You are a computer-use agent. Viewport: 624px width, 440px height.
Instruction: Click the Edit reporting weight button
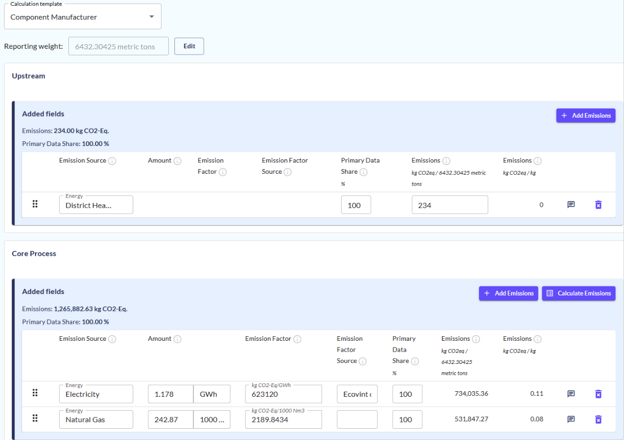click(x=189, y=46)
